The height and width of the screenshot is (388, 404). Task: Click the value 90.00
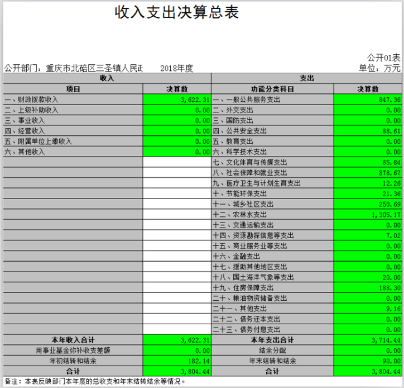391,361
